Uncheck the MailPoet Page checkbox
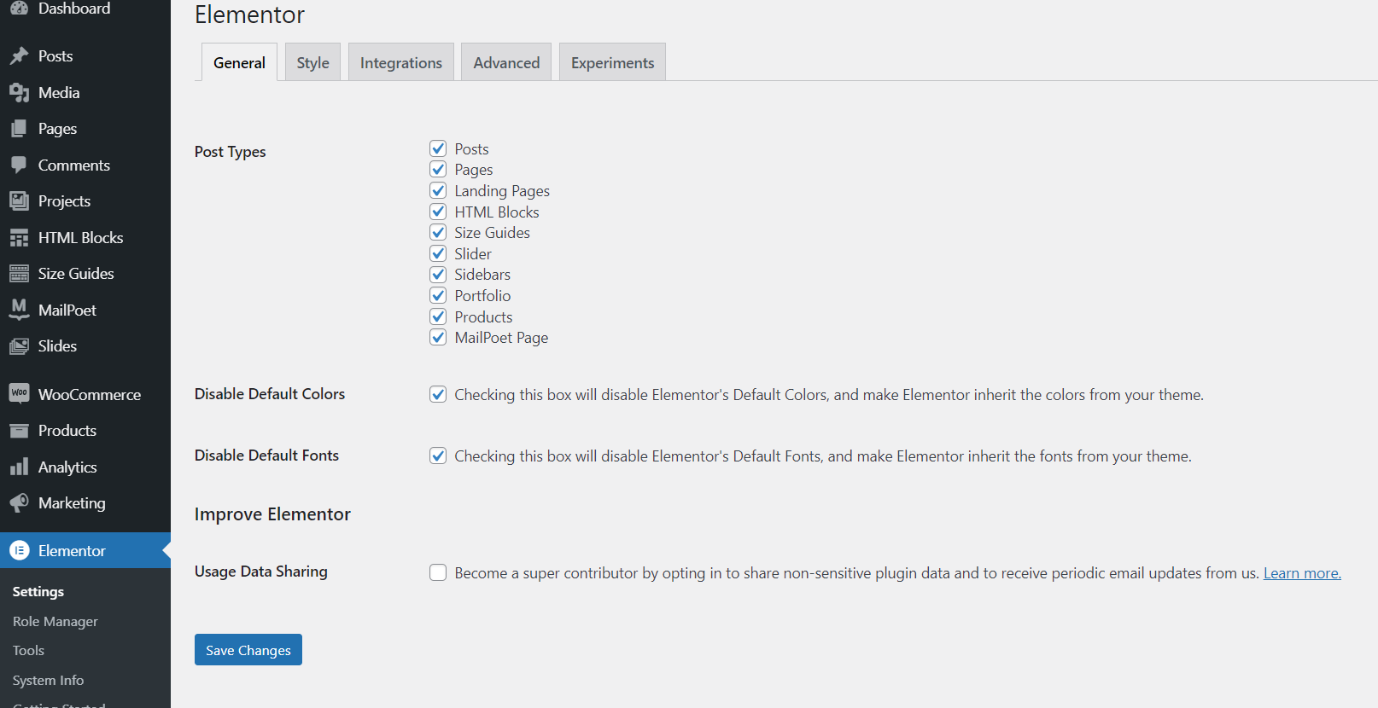The image size is (1378, 708). pos(438,337)
